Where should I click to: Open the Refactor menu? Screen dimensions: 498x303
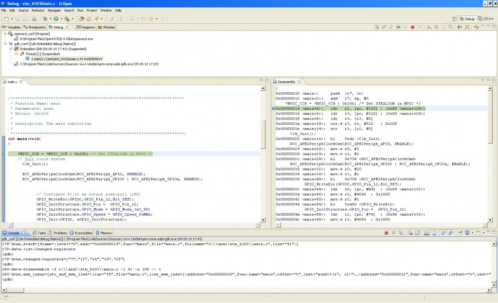pyautogui.click(x=37, y=10)
